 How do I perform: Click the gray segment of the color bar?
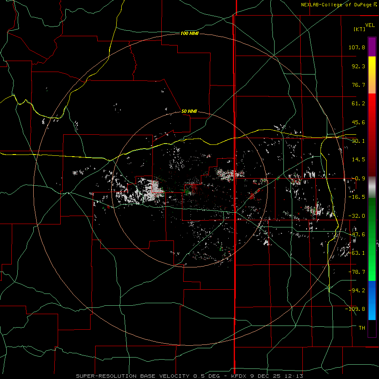[372, 187]
